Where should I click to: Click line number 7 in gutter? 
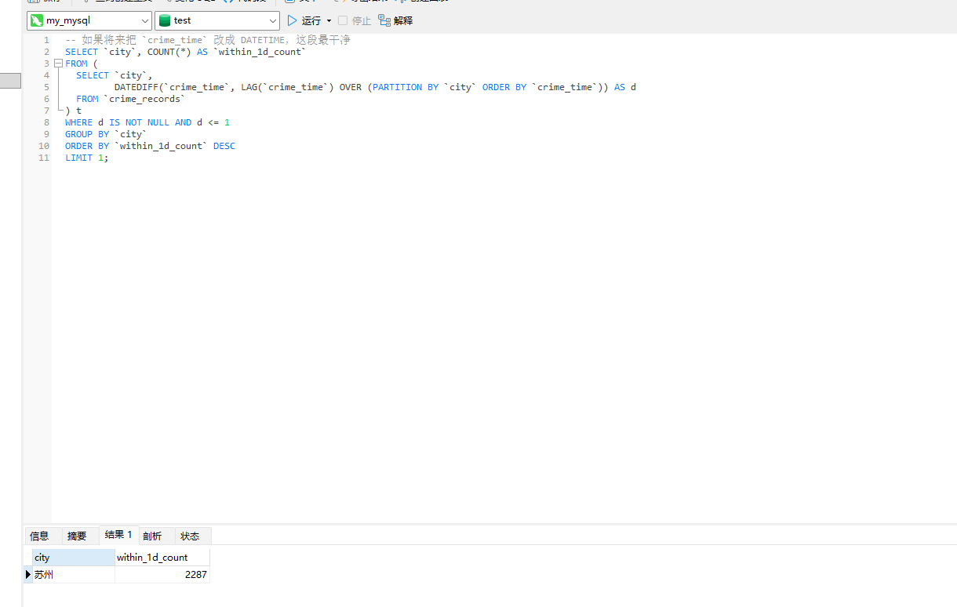[x=47, y=111]
